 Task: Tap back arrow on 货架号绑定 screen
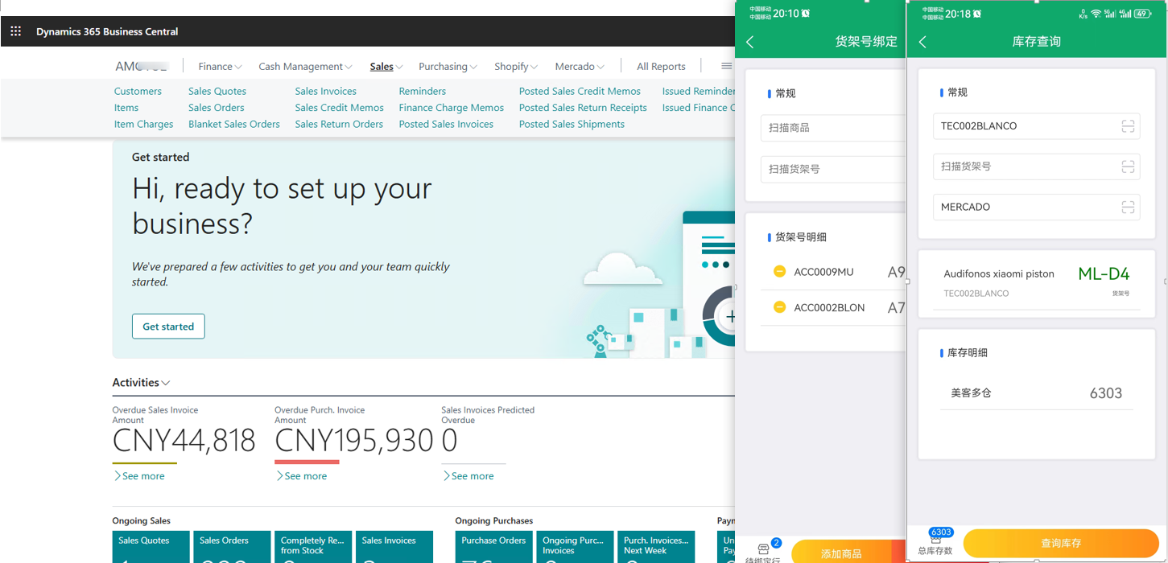(750, 42)
